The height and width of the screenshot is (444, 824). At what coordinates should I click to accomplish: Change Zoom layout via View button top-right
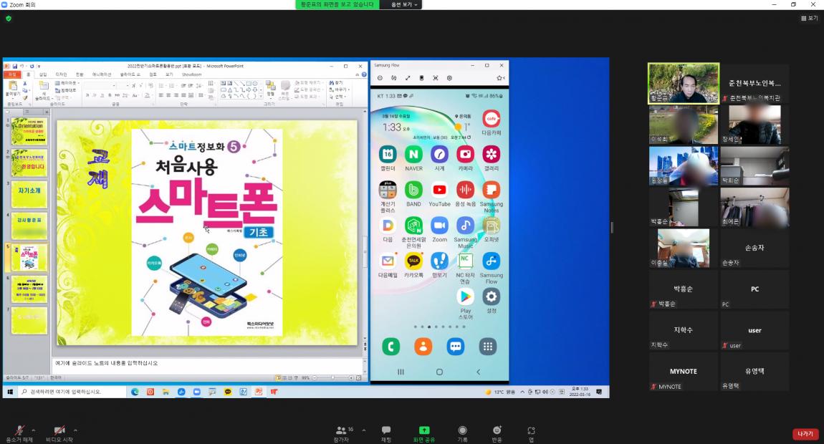coord(809,18)
